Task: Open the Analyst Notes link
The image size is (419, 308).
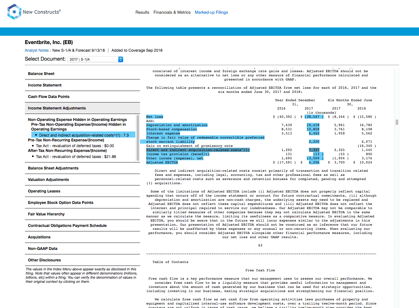Action: point(37,50)
